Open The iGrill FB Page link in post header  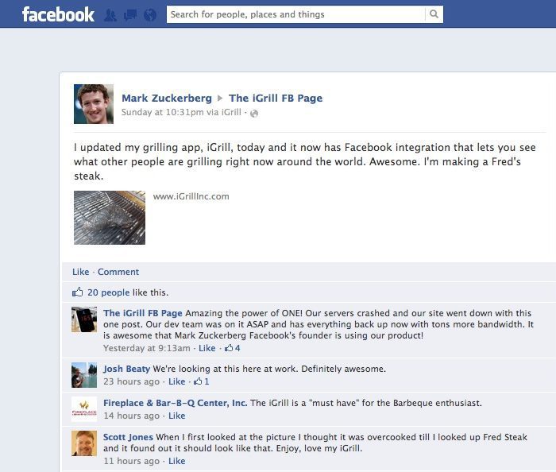[x=276, y=99]
